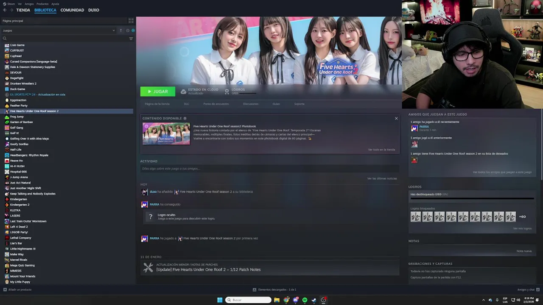Switch to the COMUNIDAD tab
Image resolution: width=543 pixels, height=305 pixels.
[x=72, y=10]
